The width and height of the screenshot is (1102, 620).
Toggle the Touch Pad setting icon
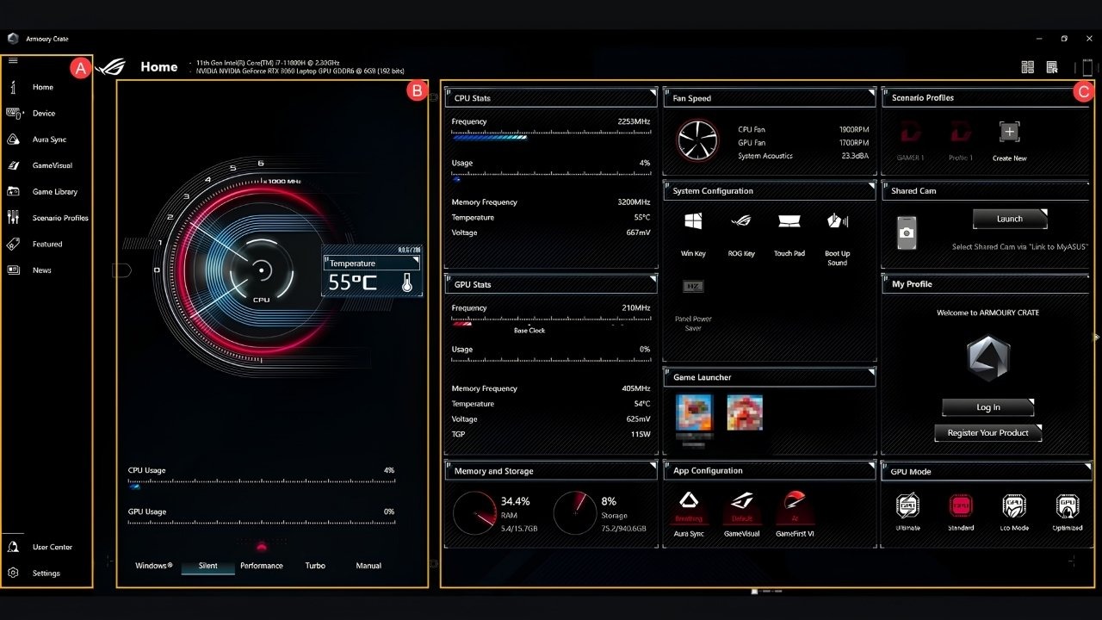pos(789,221)
